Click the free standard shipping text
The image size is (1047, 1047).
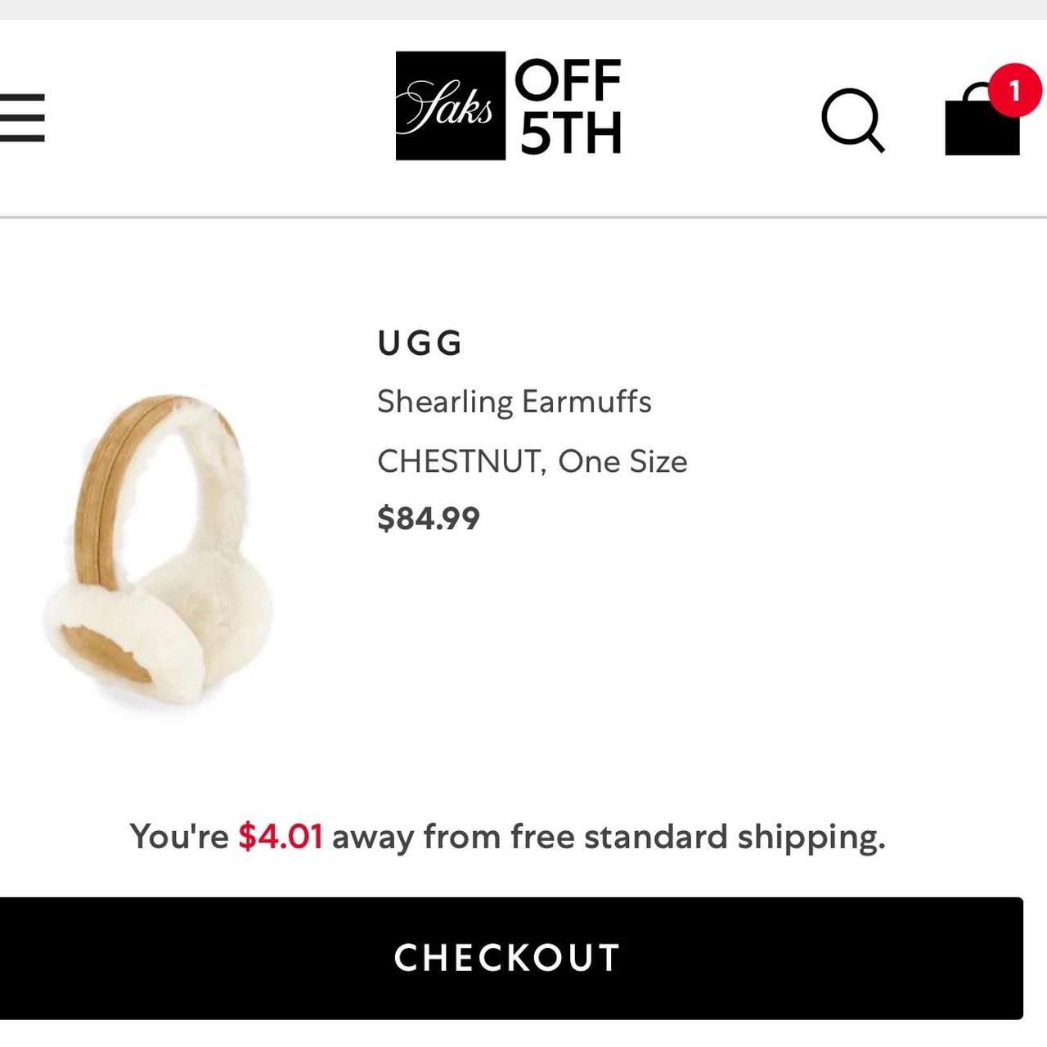pyautogui.click(x=698, y=838)
